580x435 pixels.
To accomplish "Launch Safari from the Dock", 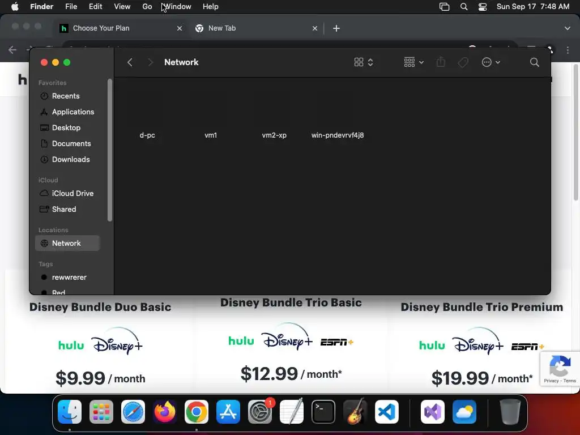I will [133, 412].
